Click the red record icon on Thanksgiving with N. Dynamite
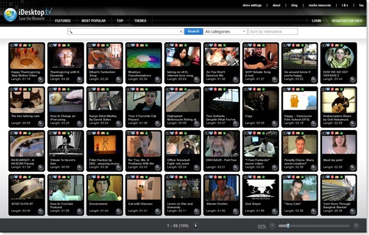The width and height of the screenshot is (369, 235). (x=59, y=45)
